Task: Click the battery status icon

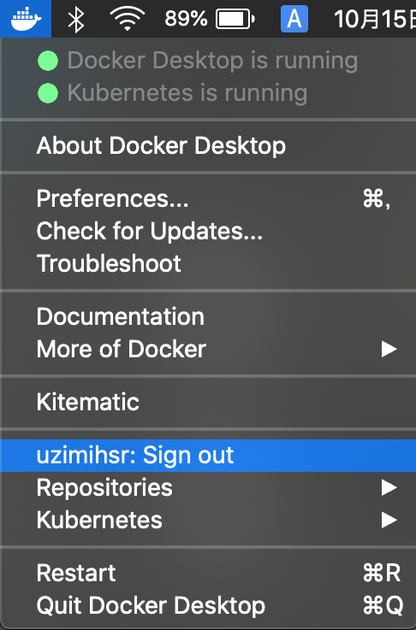Action: coord(235,19)
